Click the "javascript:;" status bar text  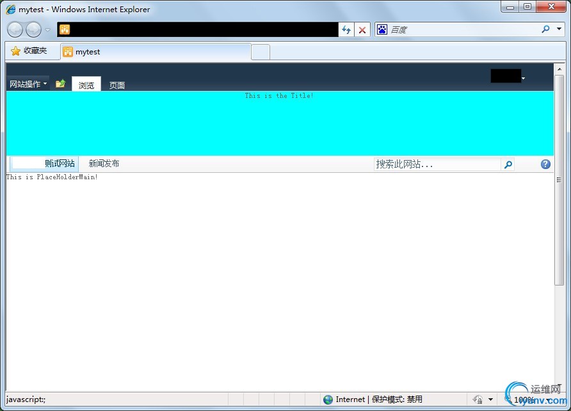(26, 399)
